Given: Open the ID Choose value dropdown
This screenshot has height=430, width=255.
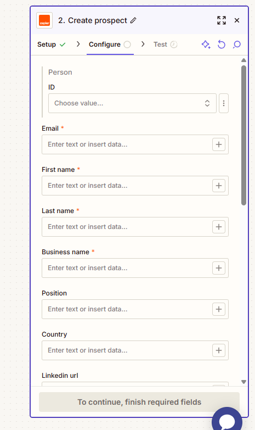Looking at the screenshot, I should tap(132, 103).
